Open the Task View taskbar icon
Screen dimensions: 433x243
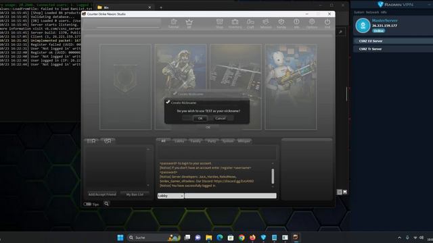187,238
